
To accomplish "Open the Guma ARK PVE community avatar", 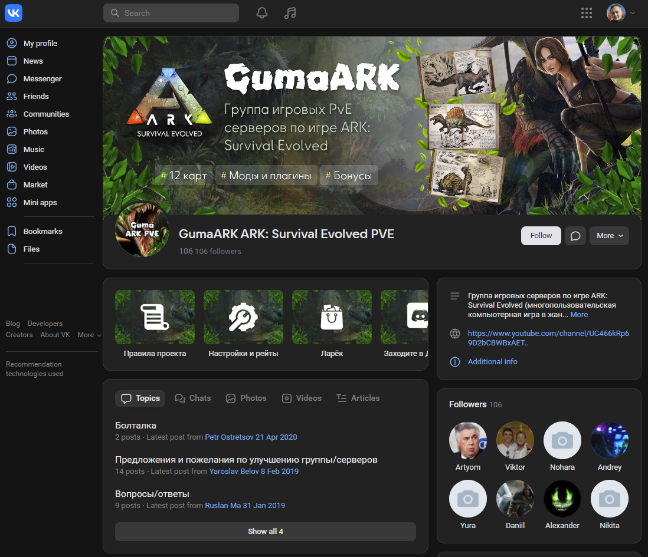I will [142, 230].
